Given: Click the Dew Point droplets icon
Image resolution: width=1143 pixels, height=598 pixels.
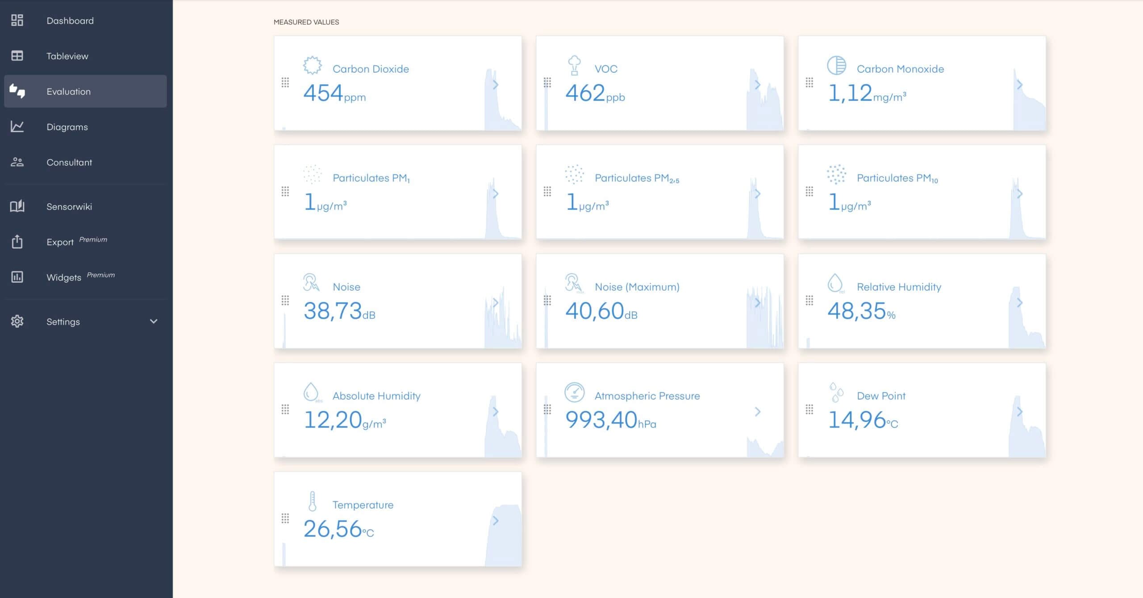Looking at the screenshot, I should point(836,392).
